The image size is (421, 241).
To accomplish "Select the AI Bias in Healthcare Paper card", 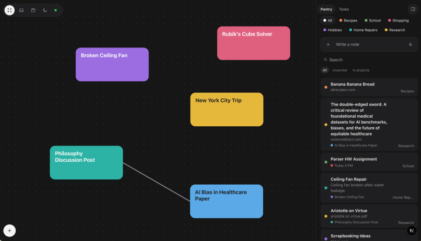I will [x=227, y=201].
